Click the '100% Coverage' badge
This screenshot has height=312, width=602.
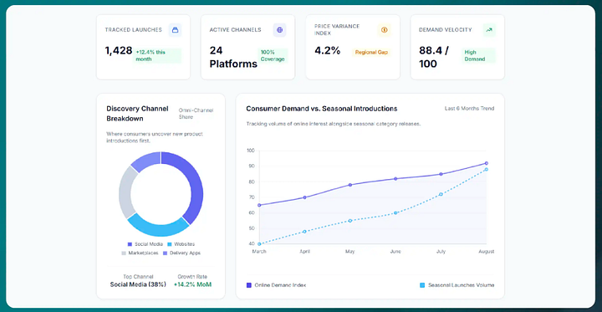(x=273, y=56)
